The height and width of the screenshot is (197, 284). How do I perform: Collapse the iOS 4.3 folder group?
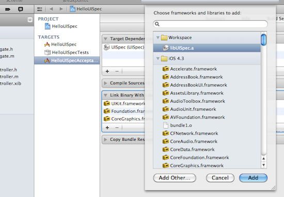point(158,58)
